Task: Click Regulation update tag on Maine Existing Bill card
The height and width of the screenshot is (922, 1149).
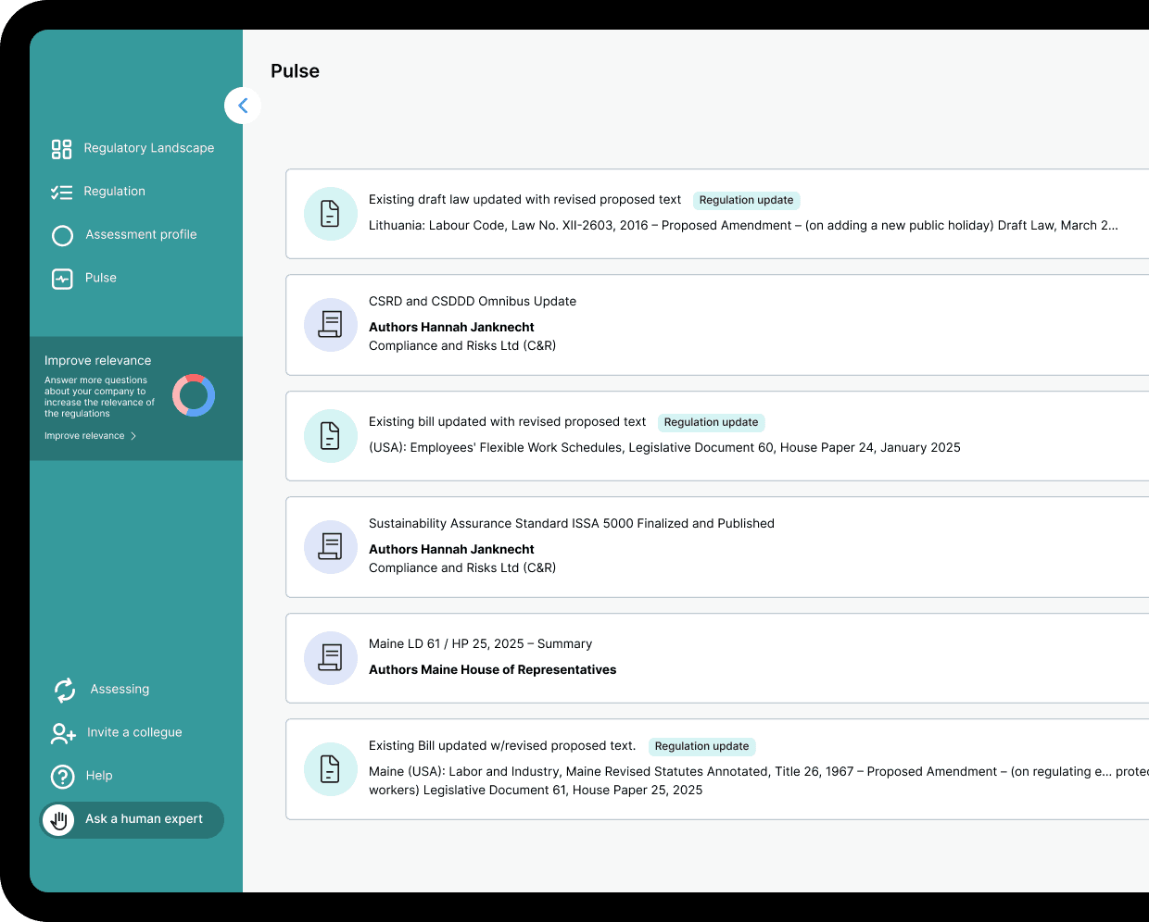Action: click(702, 746)
